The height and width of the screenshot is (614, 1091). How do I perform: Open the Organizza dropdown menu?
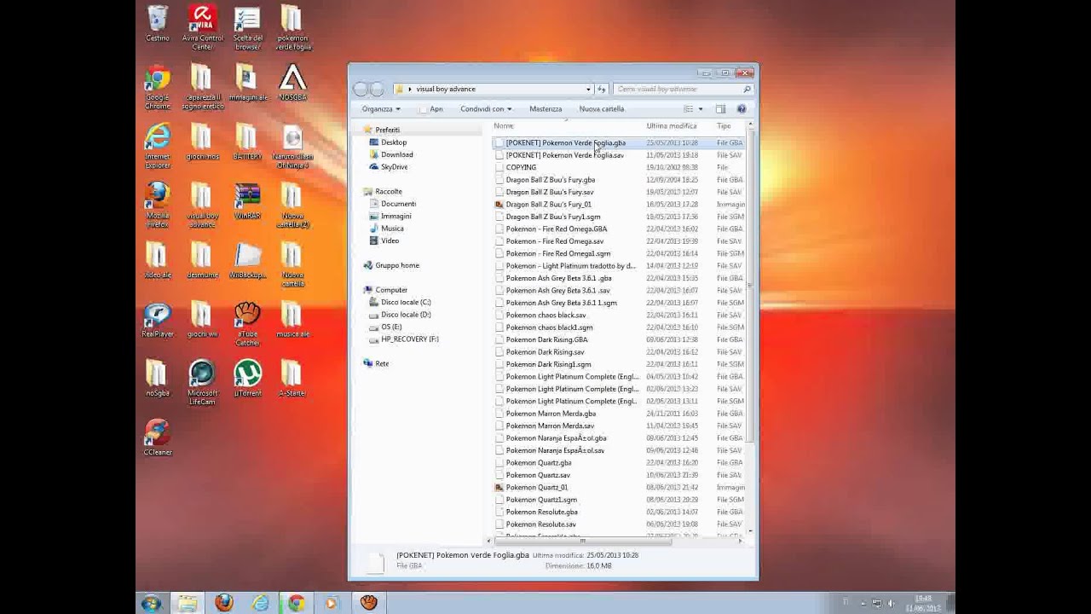(x=380, y=109)
